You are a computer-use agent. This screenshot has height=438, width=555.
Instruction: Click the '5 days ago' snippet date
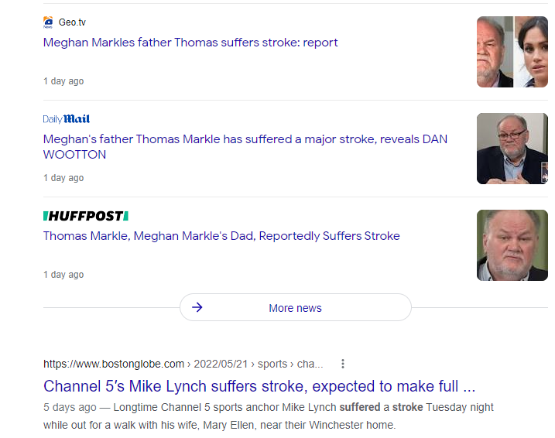coord(70,407)
